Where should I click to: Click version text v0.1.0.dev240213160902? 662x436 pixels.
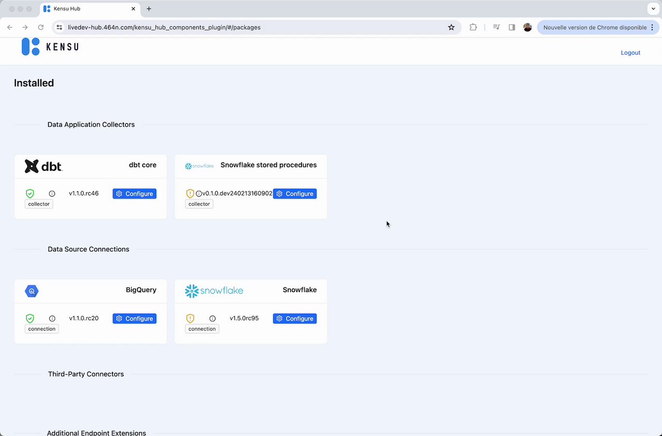[x=237, y=194]
